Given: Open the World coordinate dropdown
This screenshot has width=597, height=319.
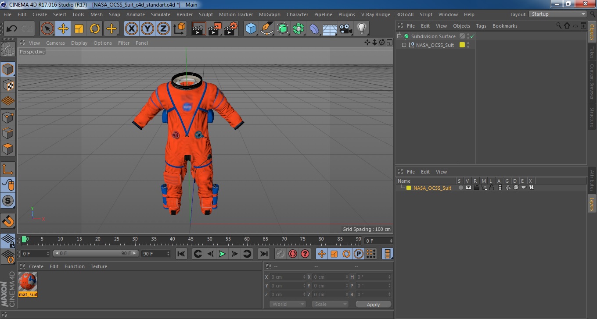Looking at the screenshot, I should (288, 304).
